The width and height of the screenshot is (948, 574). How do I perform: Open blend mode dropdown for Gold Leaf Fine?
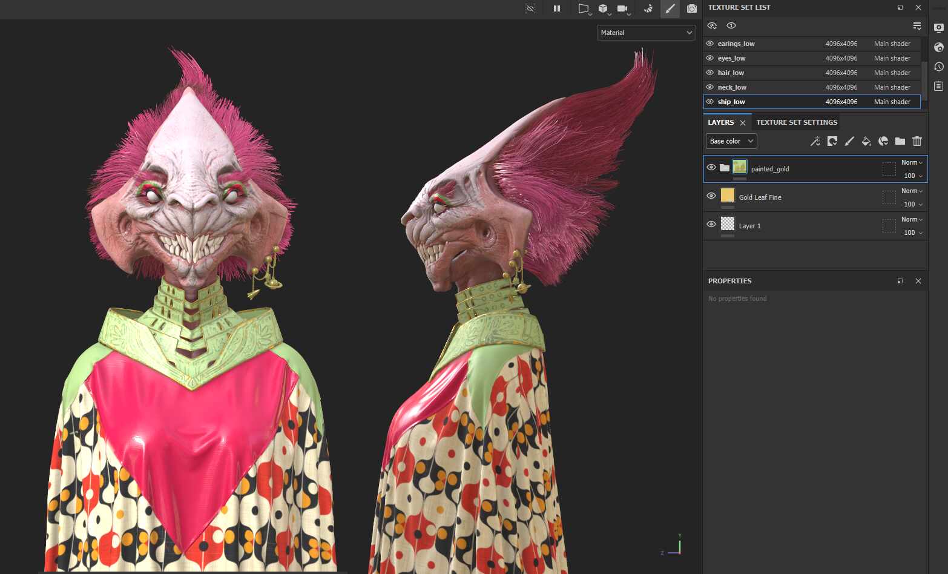tap(912, 191)
